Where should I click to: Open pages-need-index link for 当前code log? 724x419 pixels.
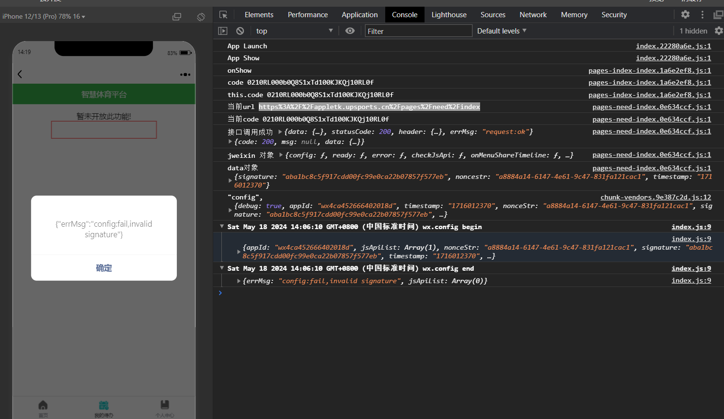pyautogui.click(x=652, y=119)
